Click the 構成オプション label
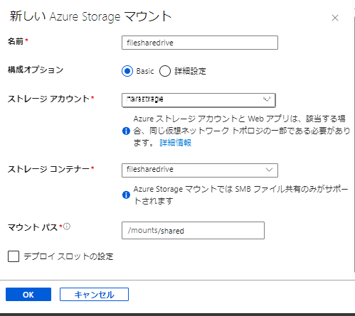 click(36, 70)
